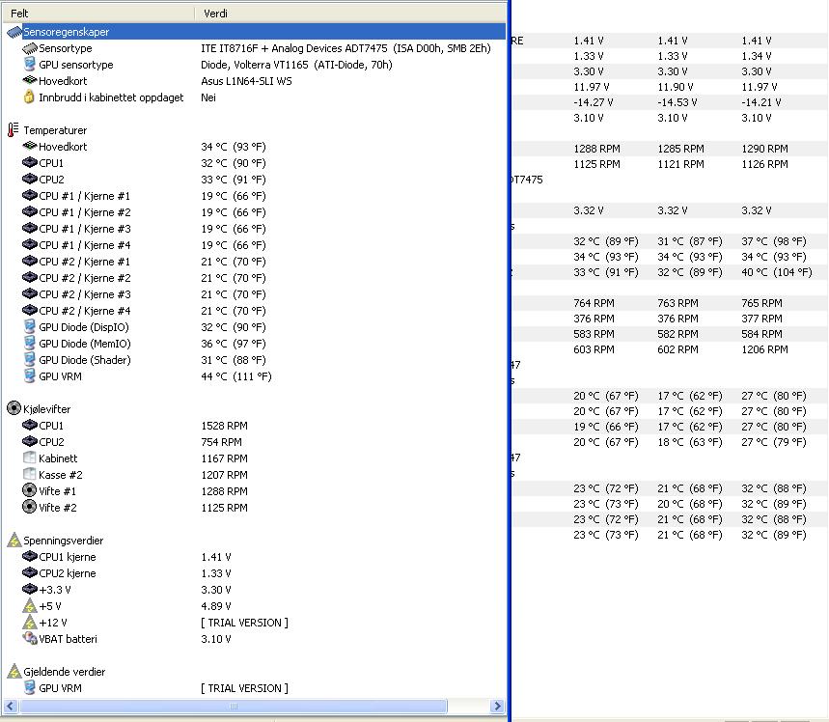The width and height of the screenshot is (829, 722).
Task: Select the Temperaturer section label
Action: [55, 130]
